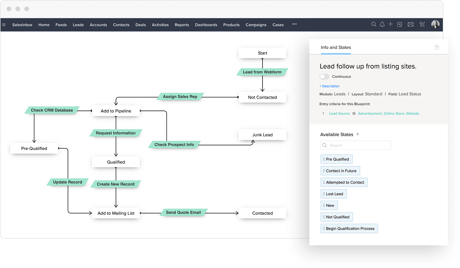Screen dimensions: 460x268
Task: Select the Not Contacted state node
Action: (262, 97)
